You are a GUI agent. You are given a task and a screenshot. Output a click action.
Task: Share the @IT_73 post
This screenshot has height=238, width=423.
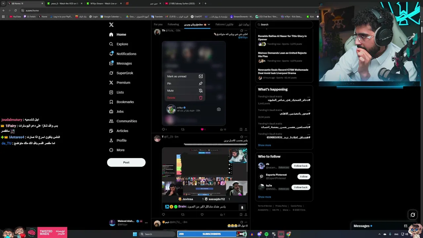[246, 215]
